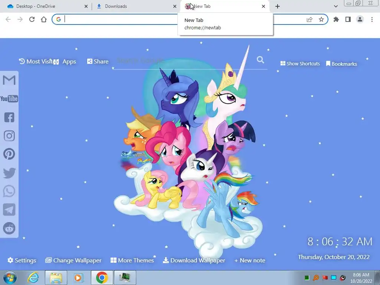Click Download Wallpaper

coord(194,260)
